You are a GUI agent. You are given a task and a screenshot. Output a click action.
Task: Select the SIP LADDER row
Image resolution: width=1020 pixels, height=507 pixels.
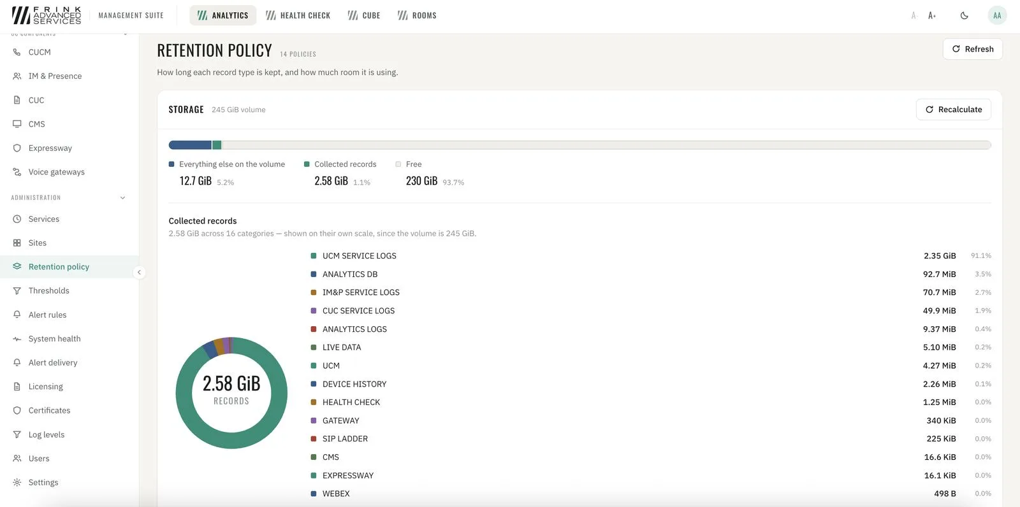point(650,439)
